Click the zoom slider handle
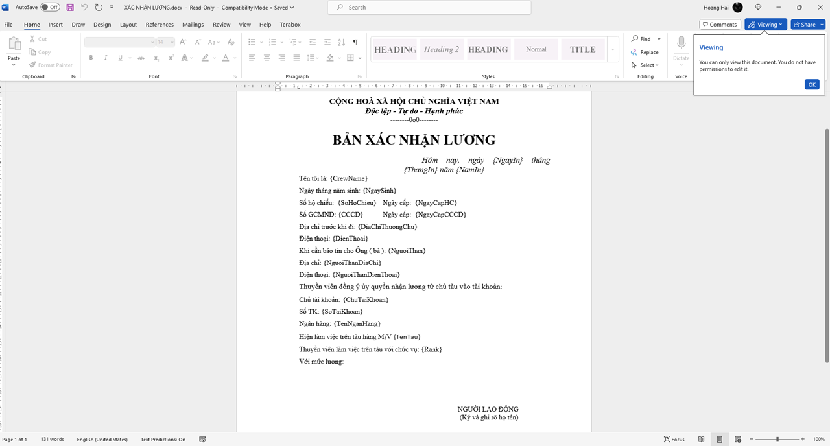The width and height of the screenshot is (830, 446). pos(777,439)
